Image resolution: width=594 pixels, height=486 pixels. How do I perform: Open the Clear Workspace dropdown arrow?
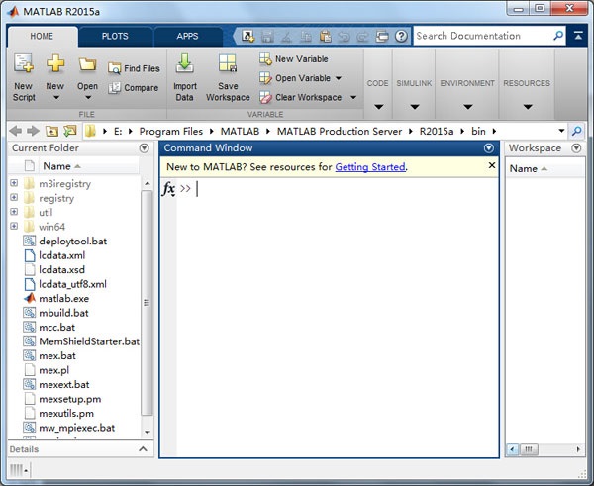point(353,98)
